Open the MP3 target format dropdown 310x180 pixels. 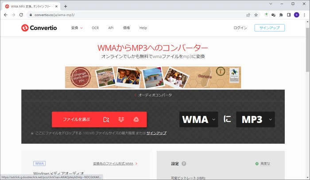[x=256, y=119]
